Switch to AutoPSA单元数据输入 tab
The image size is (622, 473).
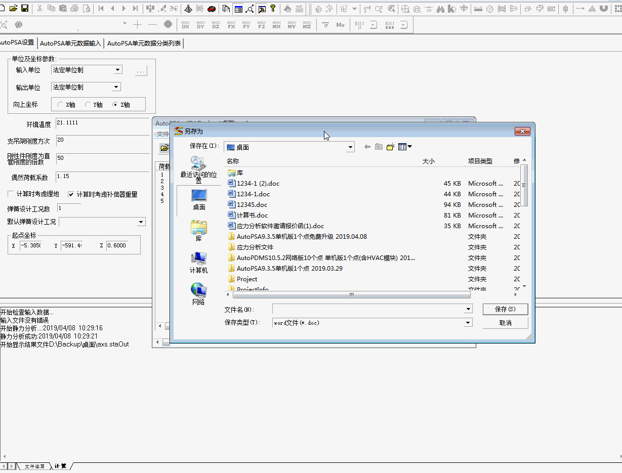(x=70, y=44)
